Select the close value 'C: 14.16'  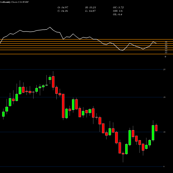[63, 11]
